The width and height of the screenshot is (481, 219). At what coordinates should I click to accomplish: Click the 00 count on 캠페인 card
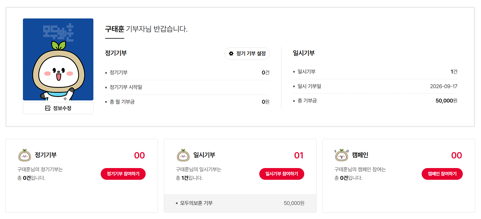pos(457,155)
